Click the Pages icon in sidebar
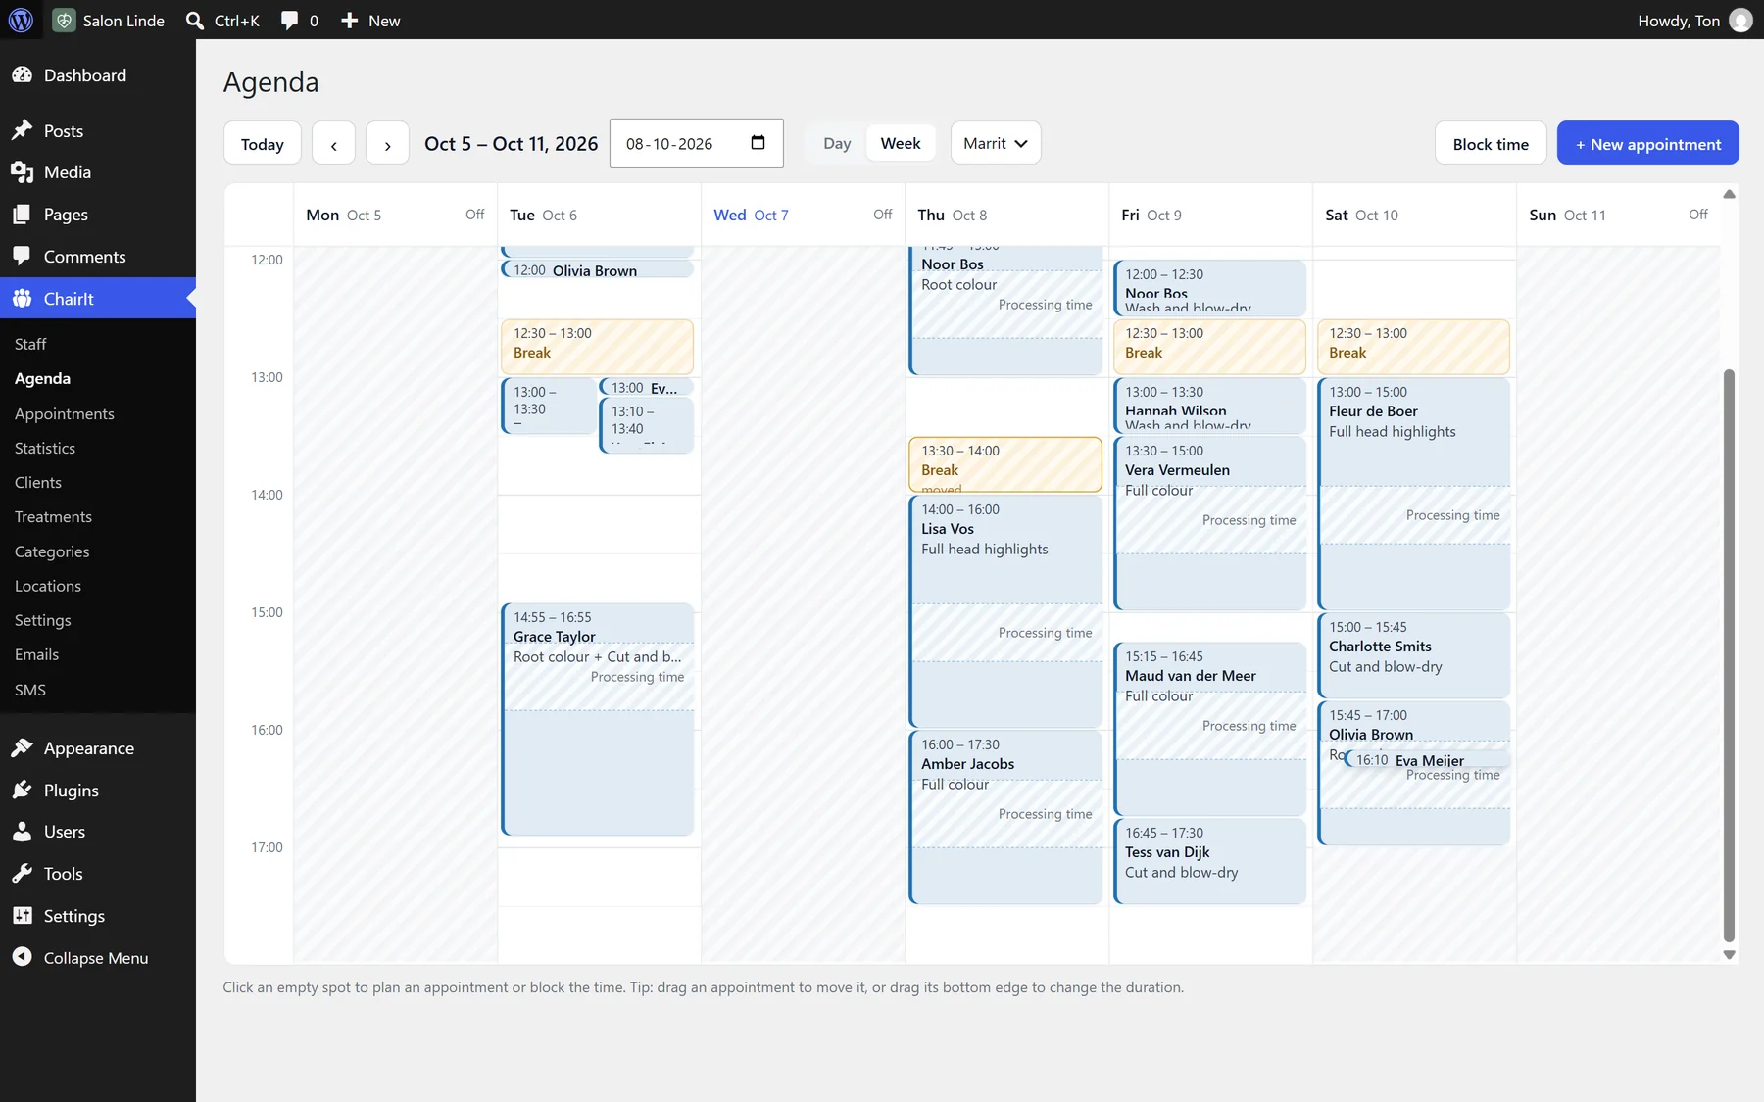This screenshot has width=1764, height=1102. click(23, 215)
